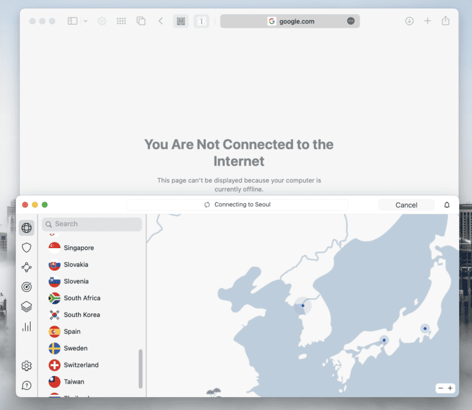Click the google.com address bar
Viewport: 472px width, 410px height.
290,21
